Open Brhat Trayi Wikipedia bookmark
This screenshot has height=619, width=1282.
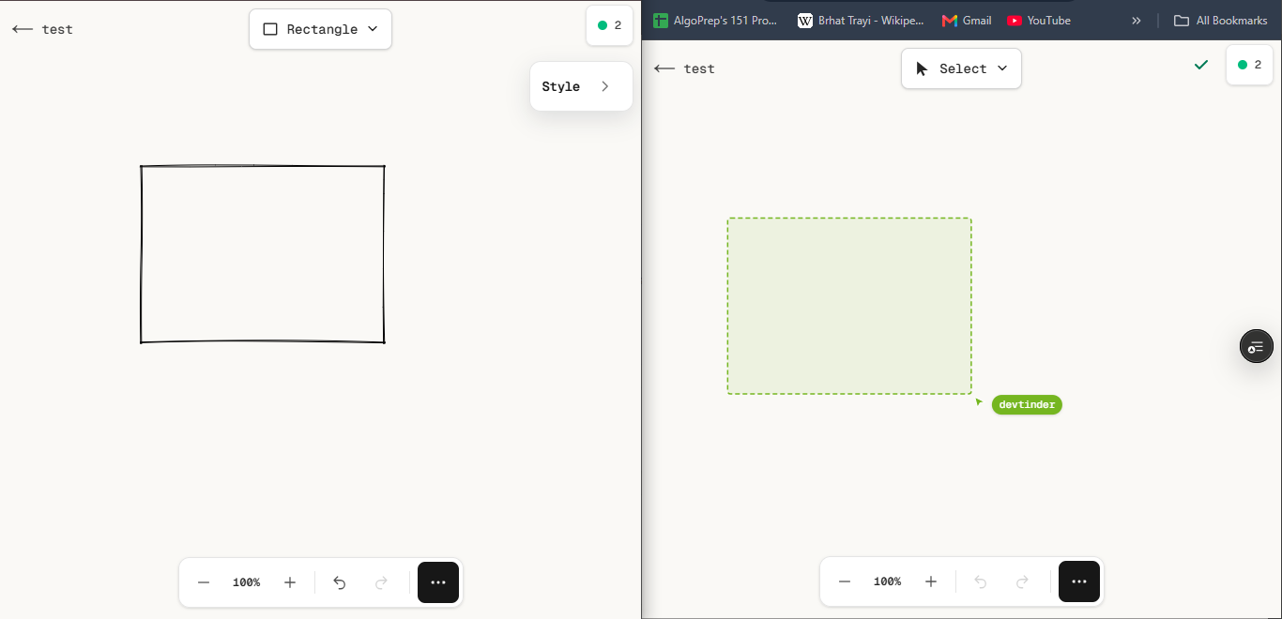(861, 20)
